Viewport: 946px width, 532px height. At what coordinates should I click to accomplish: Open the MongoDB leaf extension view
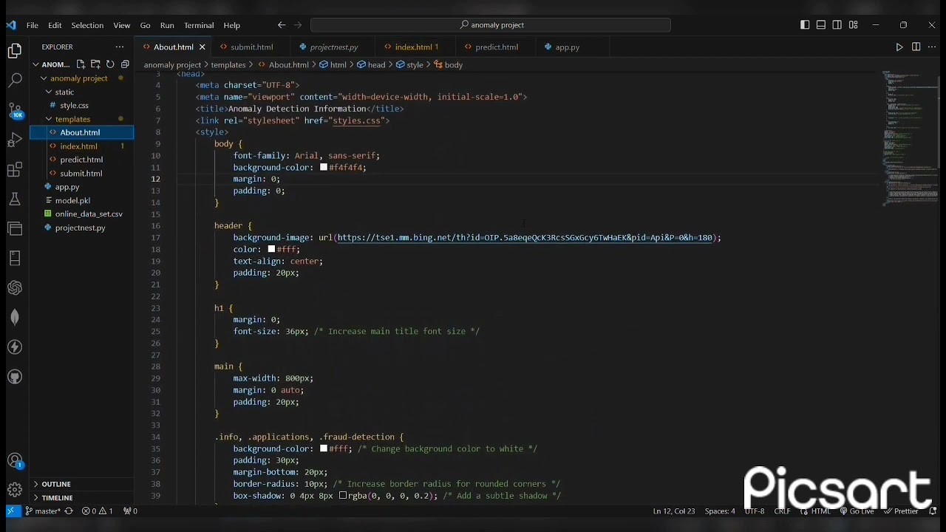tap(15, 318)
